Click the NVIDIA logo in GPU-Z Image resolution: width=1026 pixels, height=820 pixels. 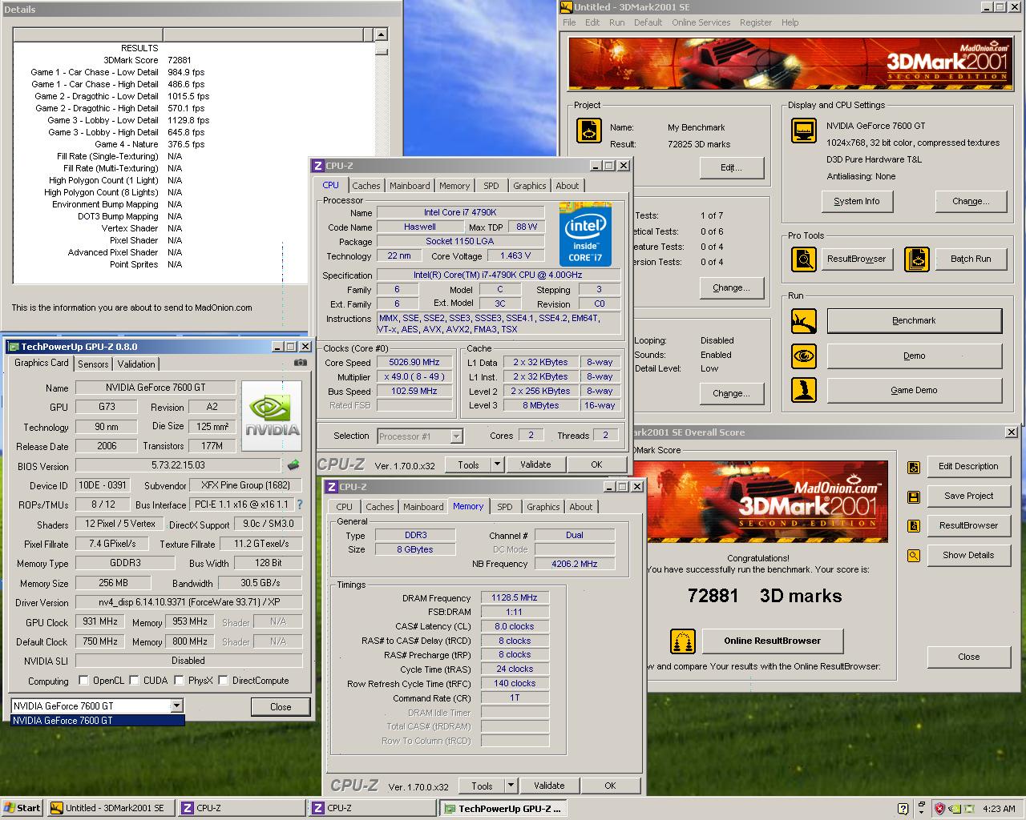point(272,416)
